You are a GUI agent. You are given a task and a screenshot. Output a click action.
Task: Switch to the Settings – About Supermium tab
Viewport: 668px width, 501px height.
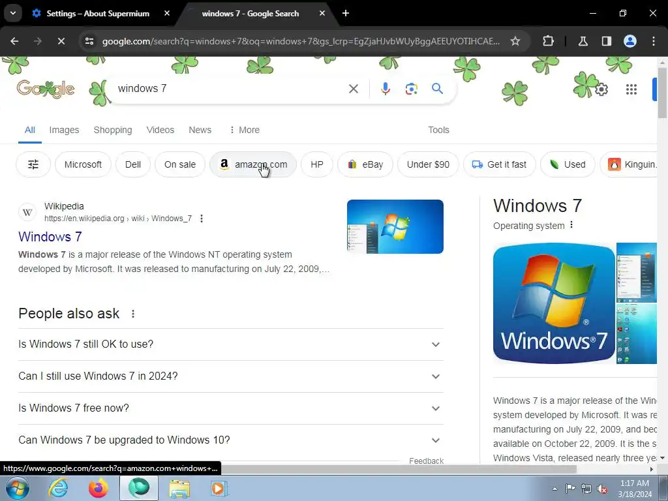click(x=98, y=14)
